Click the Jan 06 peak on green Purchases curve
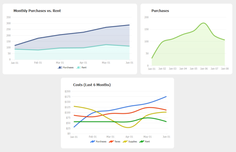Image resolution: width=236 pixels, height=152 pixels. [x=204, y=23]
